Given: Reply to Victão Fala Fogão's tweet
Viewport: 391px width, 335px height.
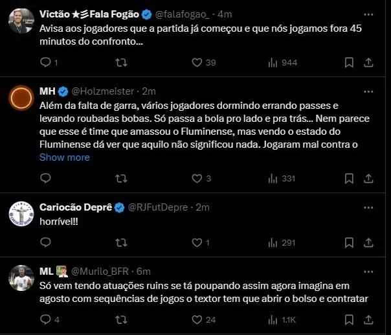Looking at the screenshot, I should pyautogui.click(x=45, y=62).
